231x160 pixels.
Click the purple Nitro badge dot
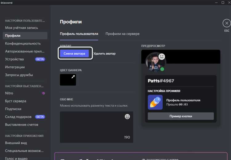[43, 93]
